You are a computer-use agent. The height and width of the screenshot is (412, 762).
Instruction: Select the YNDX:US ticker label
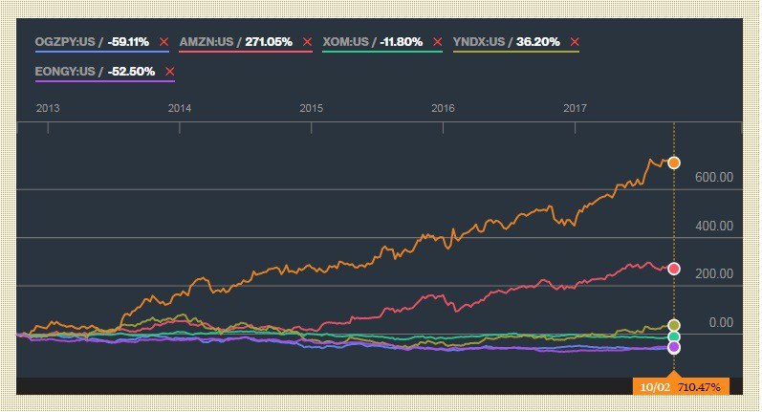coord(479,42)
